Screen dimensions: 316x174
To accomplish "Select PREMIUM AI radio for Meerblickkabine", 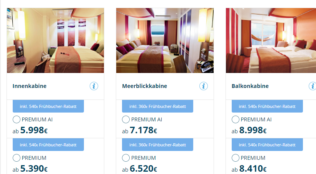I will 126,119.
